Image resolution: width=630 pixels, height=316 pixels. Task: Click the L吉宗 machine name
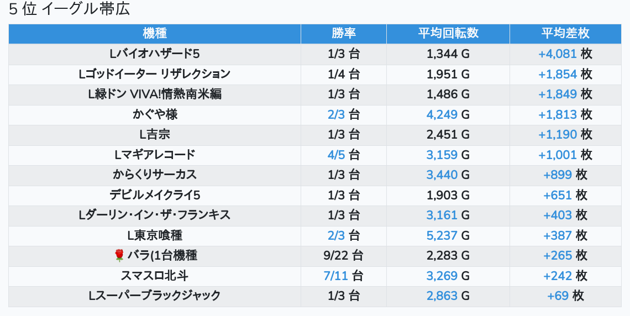tap(155, 134)
